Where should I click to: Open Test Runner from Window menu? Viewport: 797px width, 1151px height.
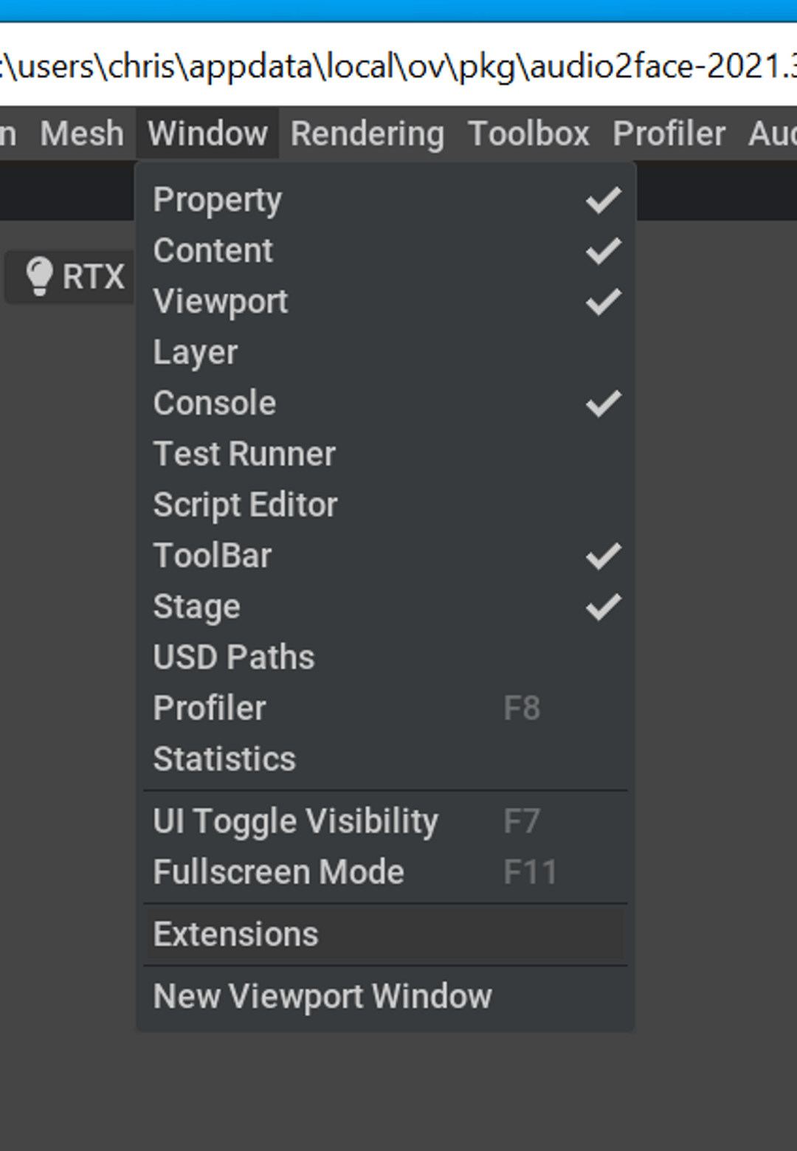(x=385, y=454)
